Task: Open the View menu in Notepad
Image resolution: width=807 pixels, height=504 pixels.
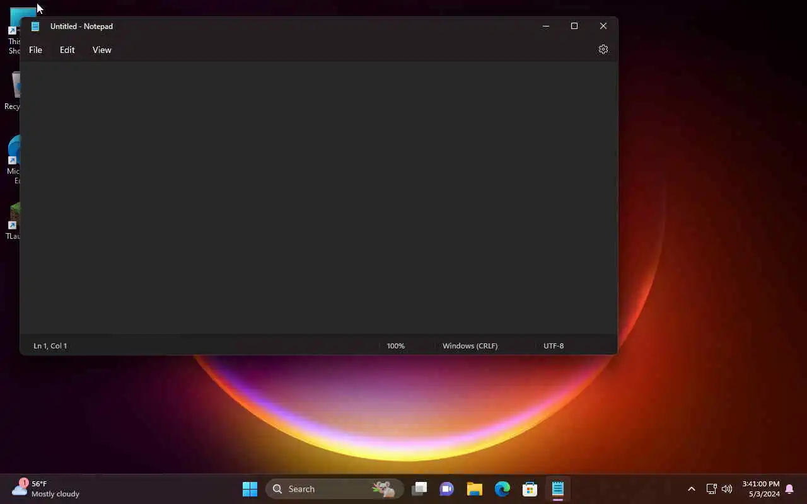Action: coord(102,50)
